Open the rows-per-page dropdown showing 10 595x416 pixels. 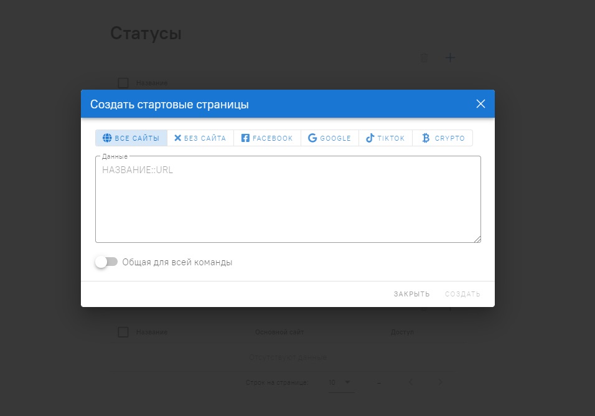[340, 382]
